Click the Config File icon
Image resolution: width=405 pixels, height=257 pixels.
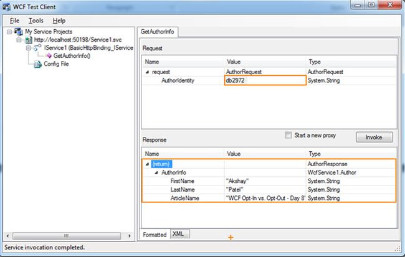pyautogui.click(x=38, y=64)
